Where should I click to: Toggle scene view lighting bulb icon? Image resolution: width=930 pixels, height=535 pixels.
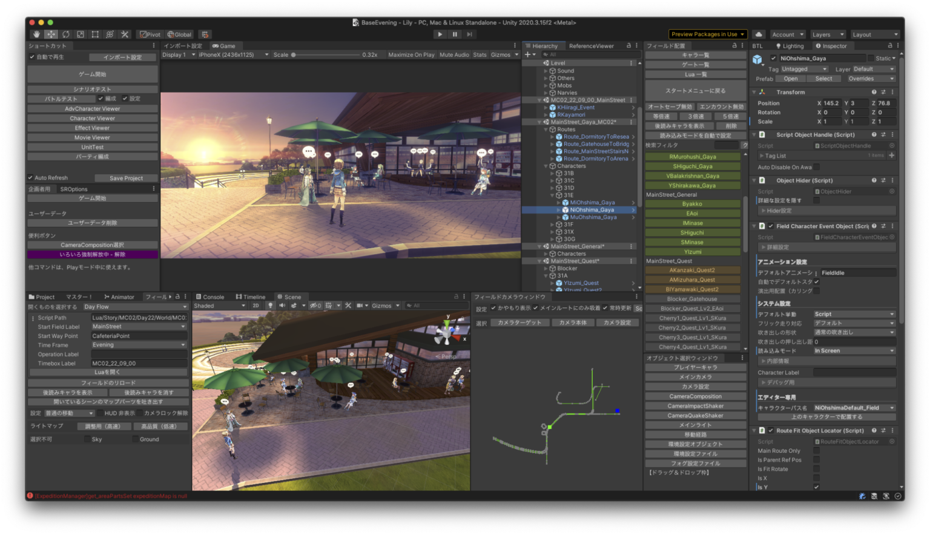[270, 305]
